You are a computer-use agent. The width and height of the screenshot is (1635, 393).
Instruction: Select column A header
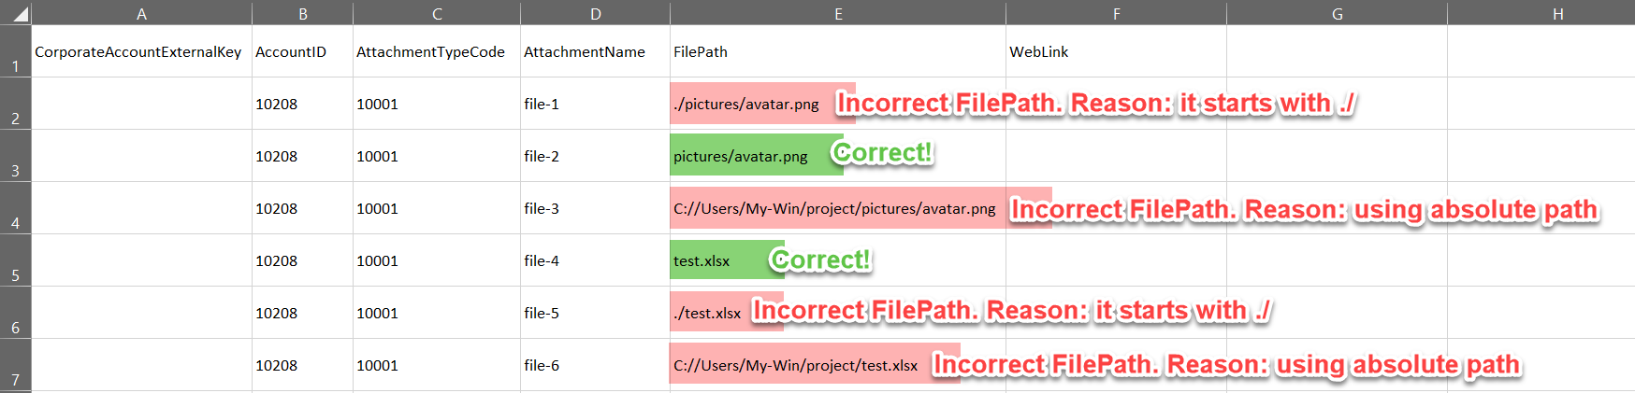click(141, 13)
